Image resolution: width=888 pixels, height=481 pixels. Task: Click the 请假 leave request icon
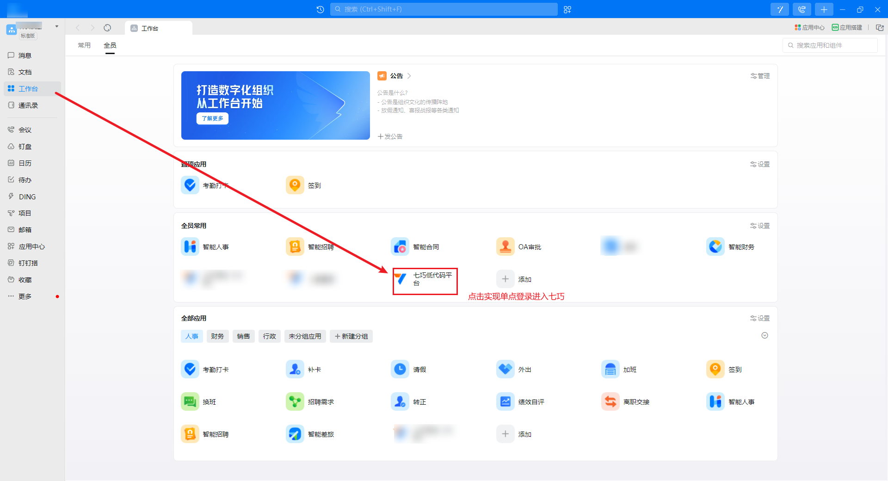400,370
